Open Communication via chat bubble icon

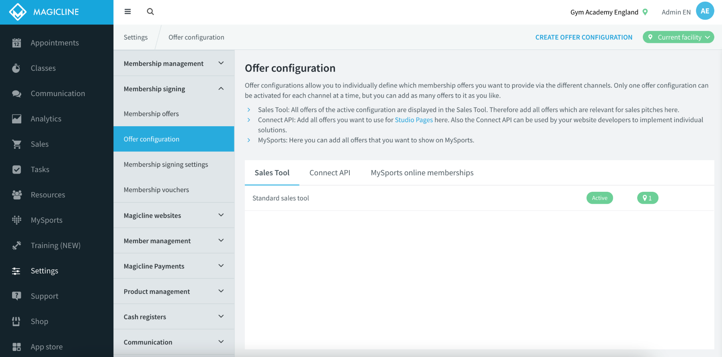point(16,94)
